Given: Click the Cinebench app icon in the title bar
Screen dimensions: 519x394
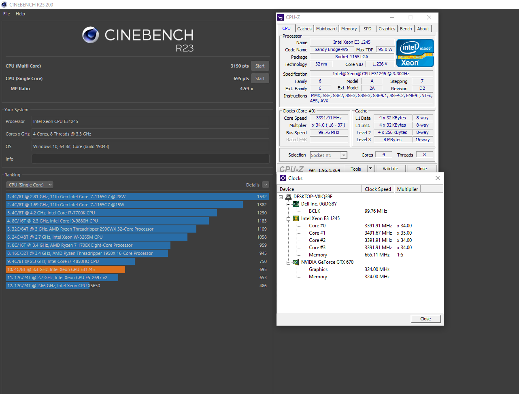Looking at the screenshot, I should coord(4,4).
